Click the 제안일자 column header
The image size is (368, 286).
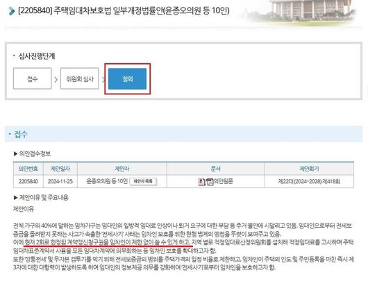coord(60,169)
